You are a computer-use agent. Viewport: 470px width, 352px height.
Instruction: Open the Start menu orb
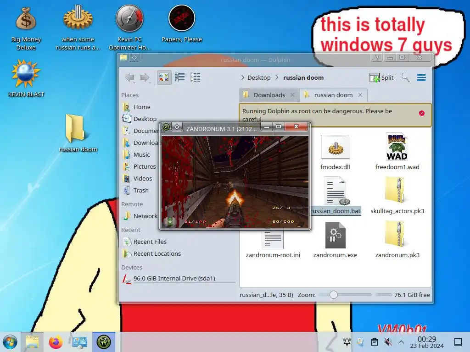(x=10, y=342)
